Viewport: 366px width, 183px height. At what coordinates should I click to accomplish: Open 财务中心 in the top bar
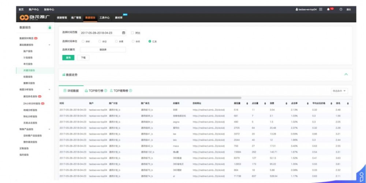[49, 10]
